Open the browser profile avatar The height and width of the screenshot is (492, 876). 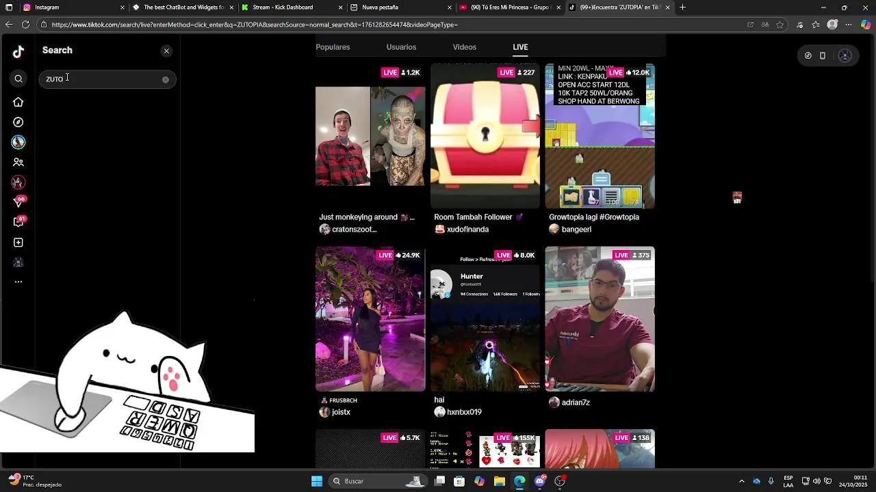click(832, 25)
